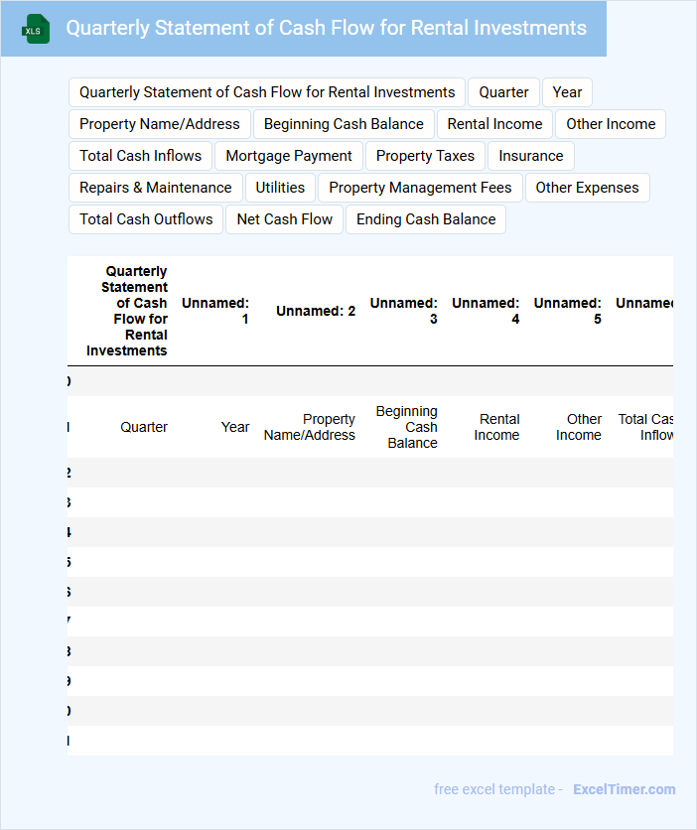697x830 pixels.
Task: Select the Total Cash Outflows tag
Action: coord(146,219)
